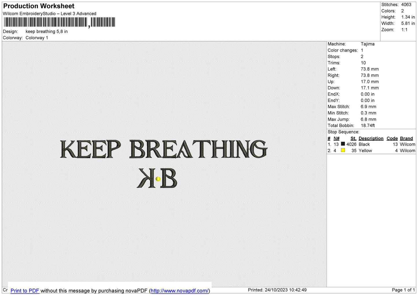The image size is (418, 295).
Task: Click the Machine value Tajima
Action: [368, 44]
